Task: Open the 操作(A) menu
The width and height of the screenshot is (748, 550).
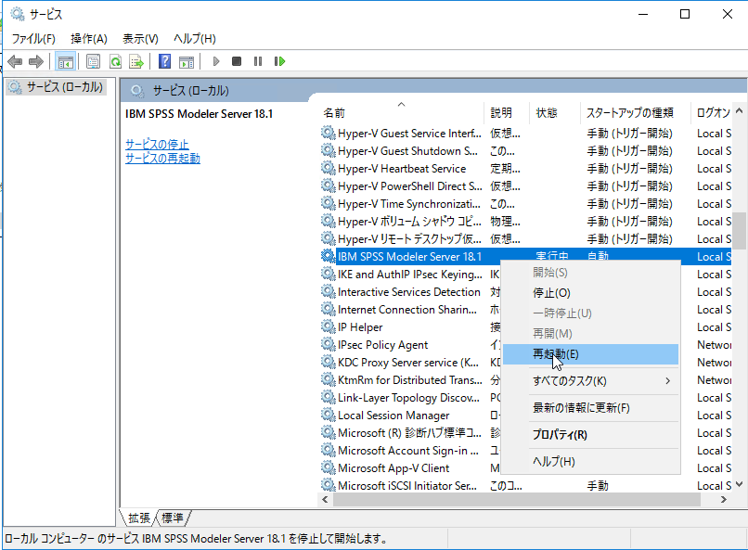Action: (89, 39)
